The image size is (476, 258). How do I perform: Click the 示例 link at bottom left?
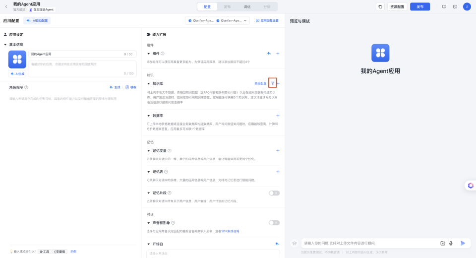click(73, 252)
